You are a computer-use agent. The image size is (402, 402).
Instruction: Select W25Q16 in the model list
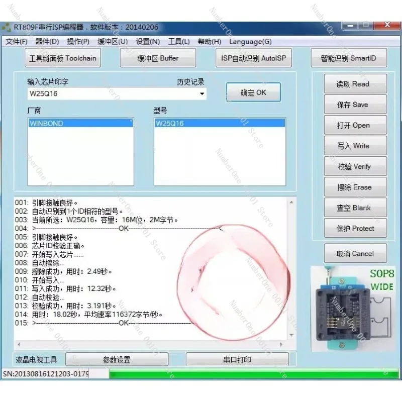coord(220,123)
